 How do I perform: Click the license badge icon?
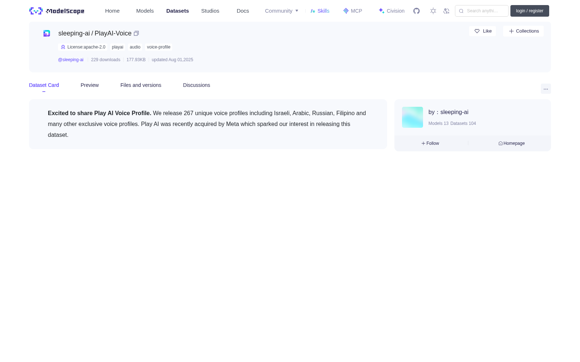click(63, 47)
